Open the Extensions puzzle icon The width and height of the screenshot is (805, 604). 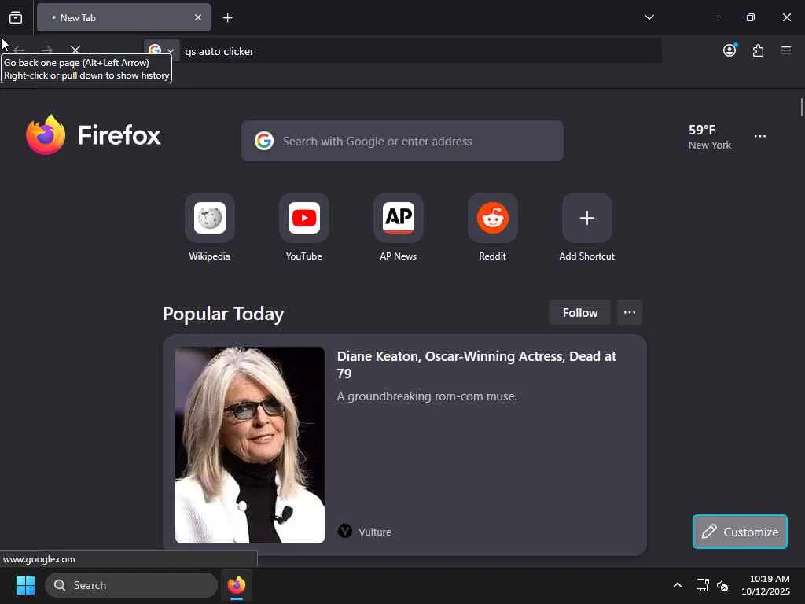(758, 50)
